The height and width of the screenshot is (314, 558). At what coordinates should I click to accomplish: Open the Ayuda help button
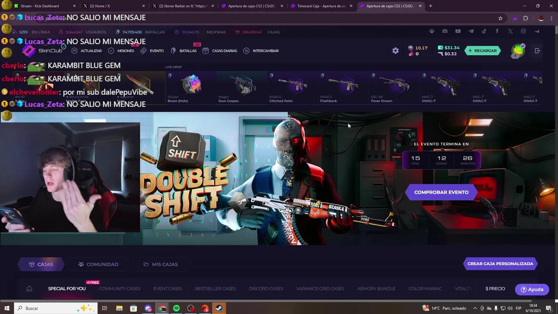pyautogui.click(x=532, y=290)
